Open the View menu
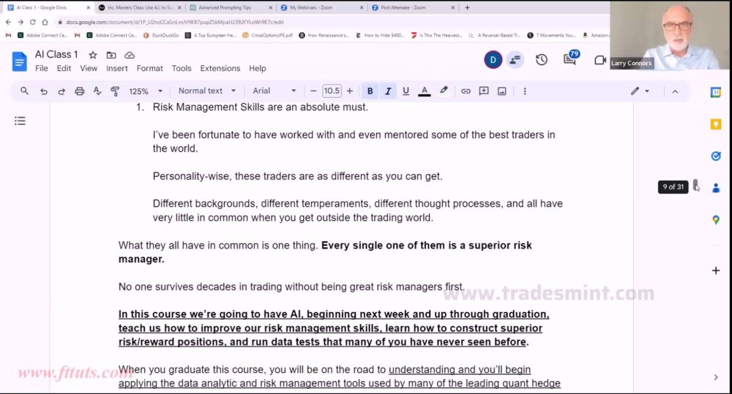Screen dimensions: 732x394 [89, 68]
